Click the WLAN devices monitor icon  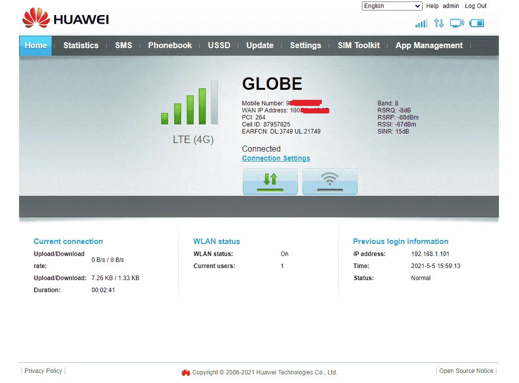pos(457,23)
